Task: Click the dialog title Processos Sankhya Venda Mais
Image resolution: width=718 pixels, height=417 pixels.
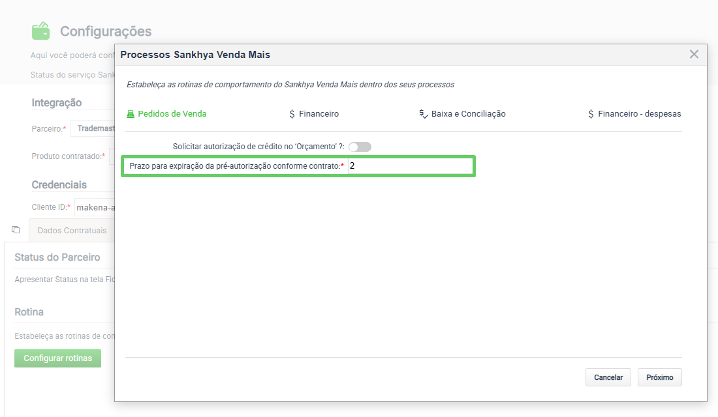Action: pos(195,55)
